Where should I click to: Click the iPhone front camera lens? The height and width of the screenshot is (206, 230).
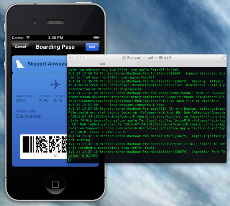[x=35, y=22]
